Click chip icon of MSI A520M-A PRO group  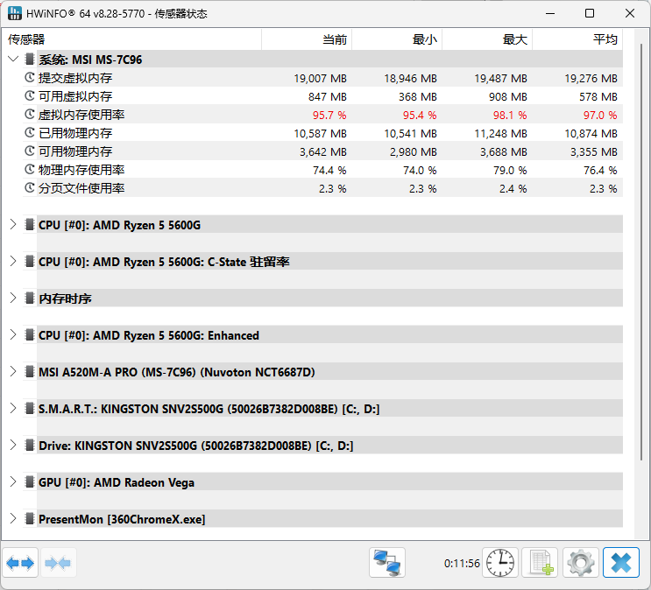30,371
